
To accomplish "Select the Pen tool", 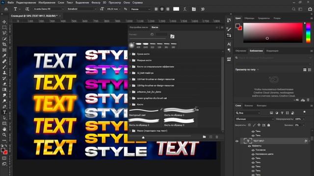I will click(4, 107).
